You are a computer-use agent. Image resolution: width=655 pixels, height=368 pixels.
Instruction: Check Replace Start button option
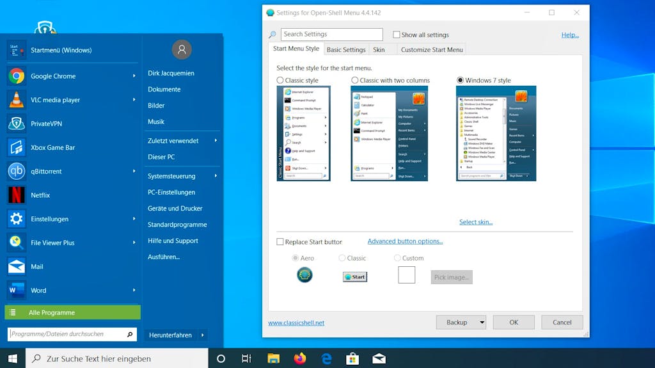click(x=280, y=242)
